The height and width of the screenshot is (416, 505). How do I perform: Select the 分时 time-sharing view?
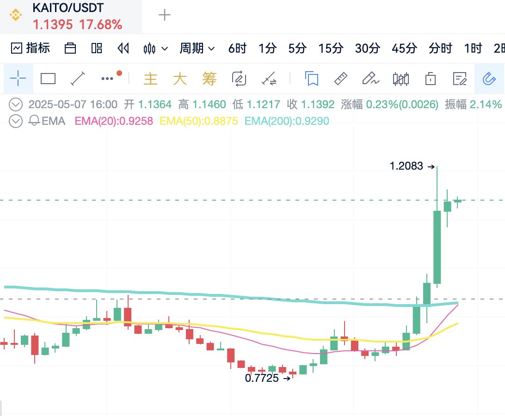(x=440, y=48)
